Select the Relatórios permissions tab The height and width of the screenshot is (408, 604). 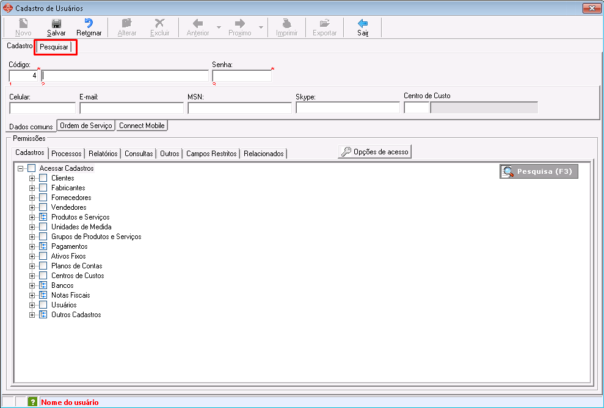(103, 154)
